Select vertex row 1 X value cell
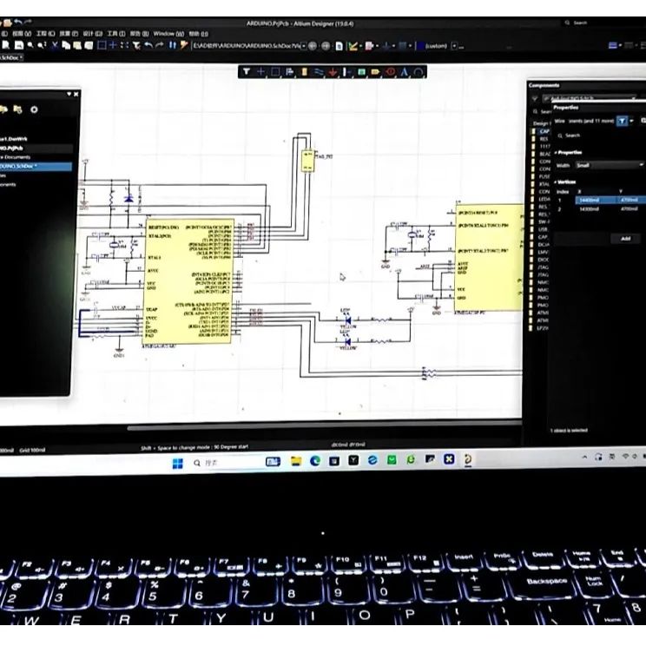The width and height of the screenshot is (646, 646). click(595, 200)
